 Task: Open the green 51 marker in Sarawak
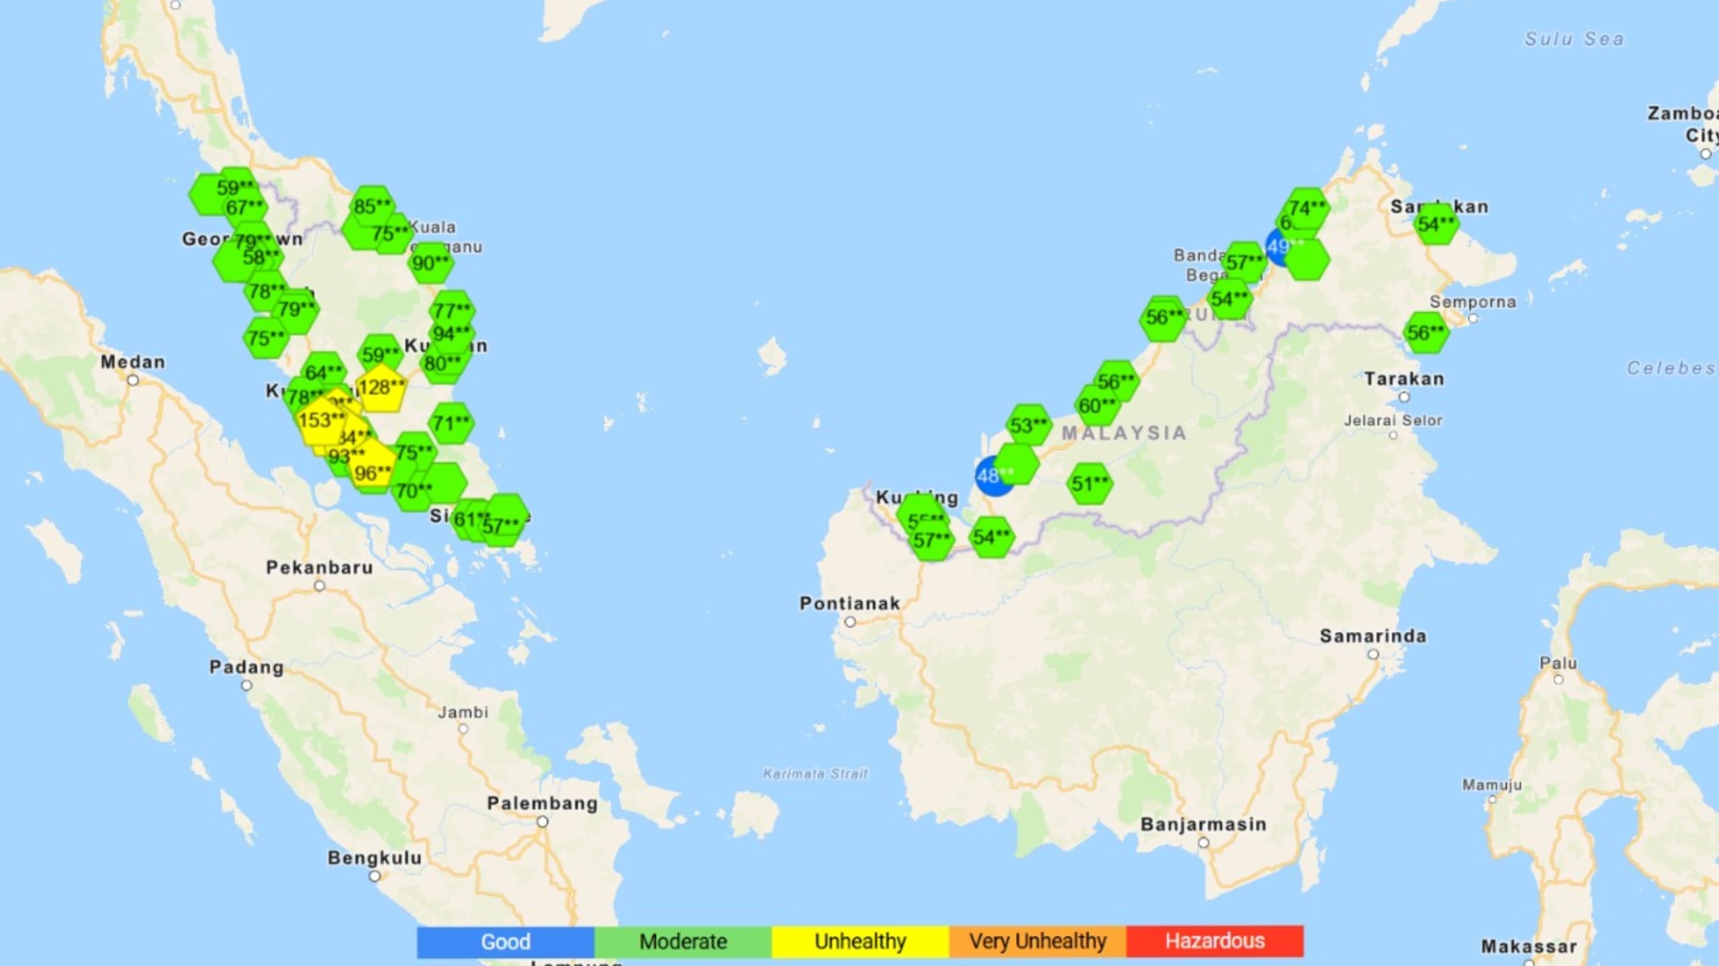[1089, 483]
